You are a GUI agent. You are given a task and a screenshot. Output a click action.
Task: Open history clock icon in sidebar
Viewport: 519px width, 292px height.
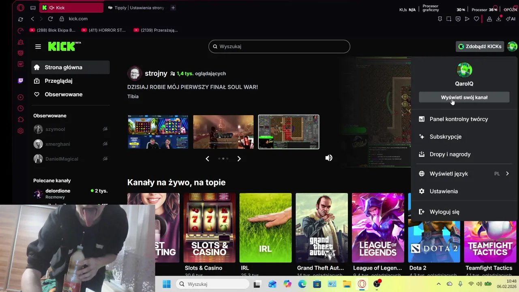pos(21,109)
